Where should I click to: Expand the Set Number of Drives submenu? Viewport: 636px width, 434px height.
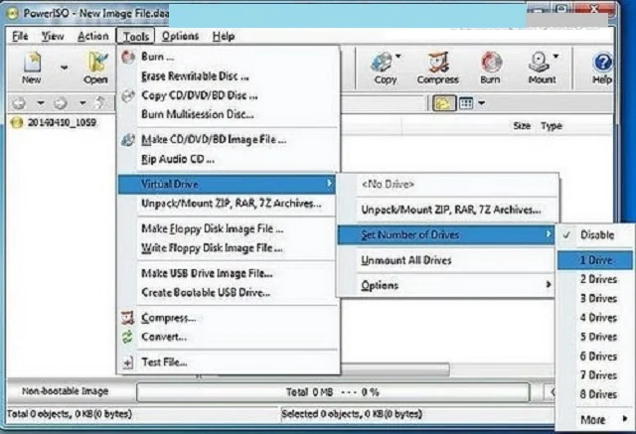[445, 235]
